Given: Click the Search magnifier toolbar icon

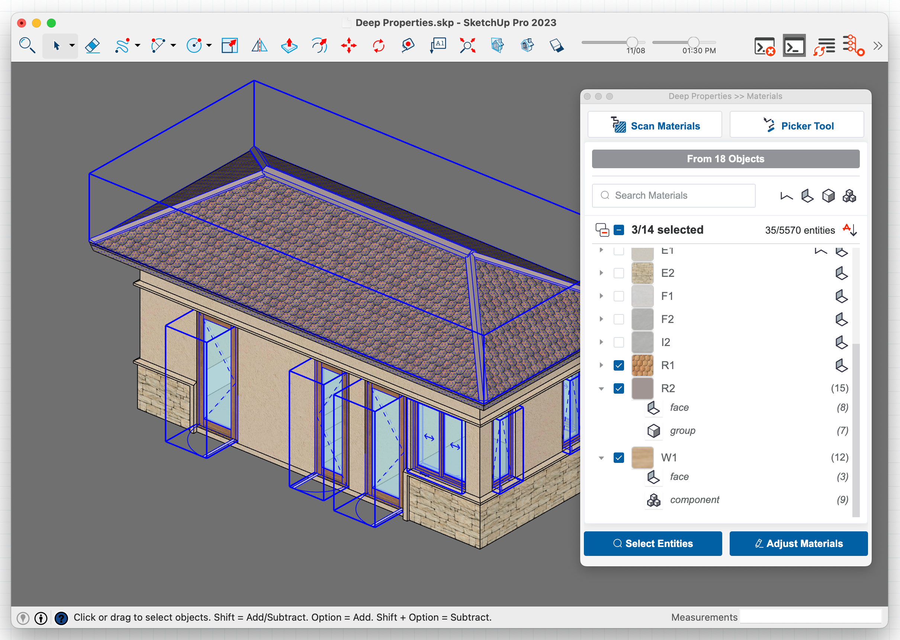Looking at the screenshot, I should [27, 46].
